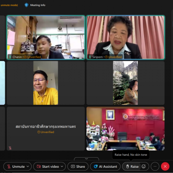The height and width of the screenshot is (173, 173).
Task: Click the blue shield security icon
Action: [26, 5]
